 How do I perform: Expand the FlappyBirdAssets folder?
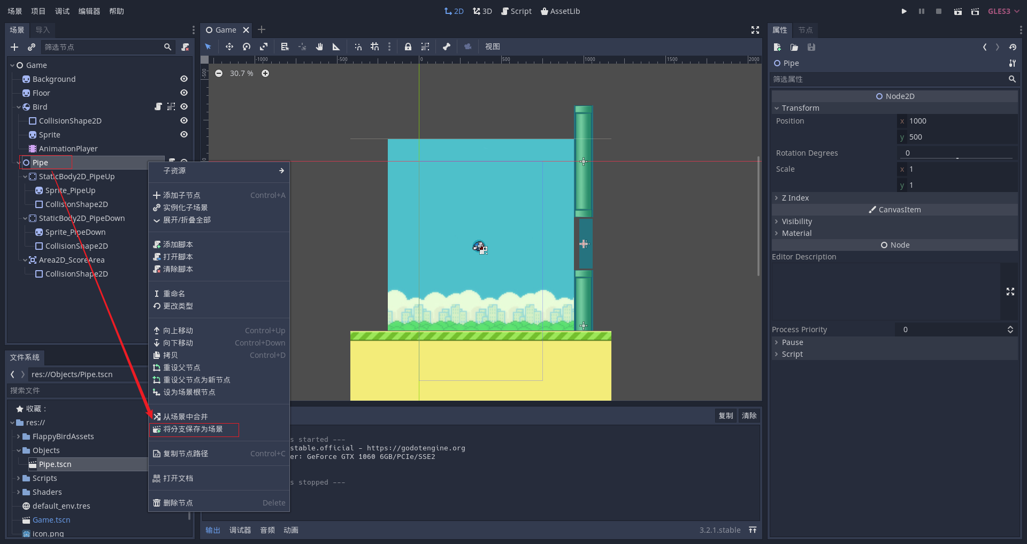pyautogui.click(x=19, y=436)
